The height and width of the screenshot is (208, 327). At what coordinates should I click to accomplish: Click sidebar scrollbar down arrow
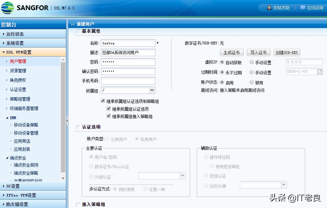[x=63, y=178]
